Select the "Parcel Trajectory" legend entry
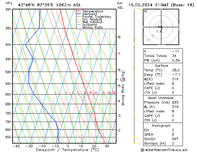This screenshot has width=197, height=152. point(97,17)
